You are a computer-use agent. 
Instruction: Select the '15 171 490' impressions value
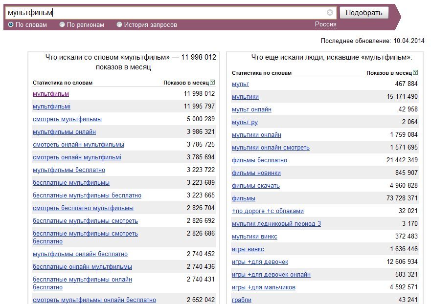tap(402, 96)
